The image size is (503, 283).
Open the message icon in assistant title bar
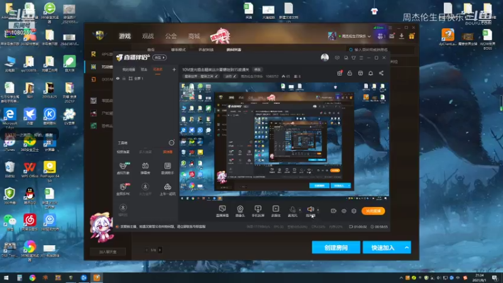(x=337, y=58)
